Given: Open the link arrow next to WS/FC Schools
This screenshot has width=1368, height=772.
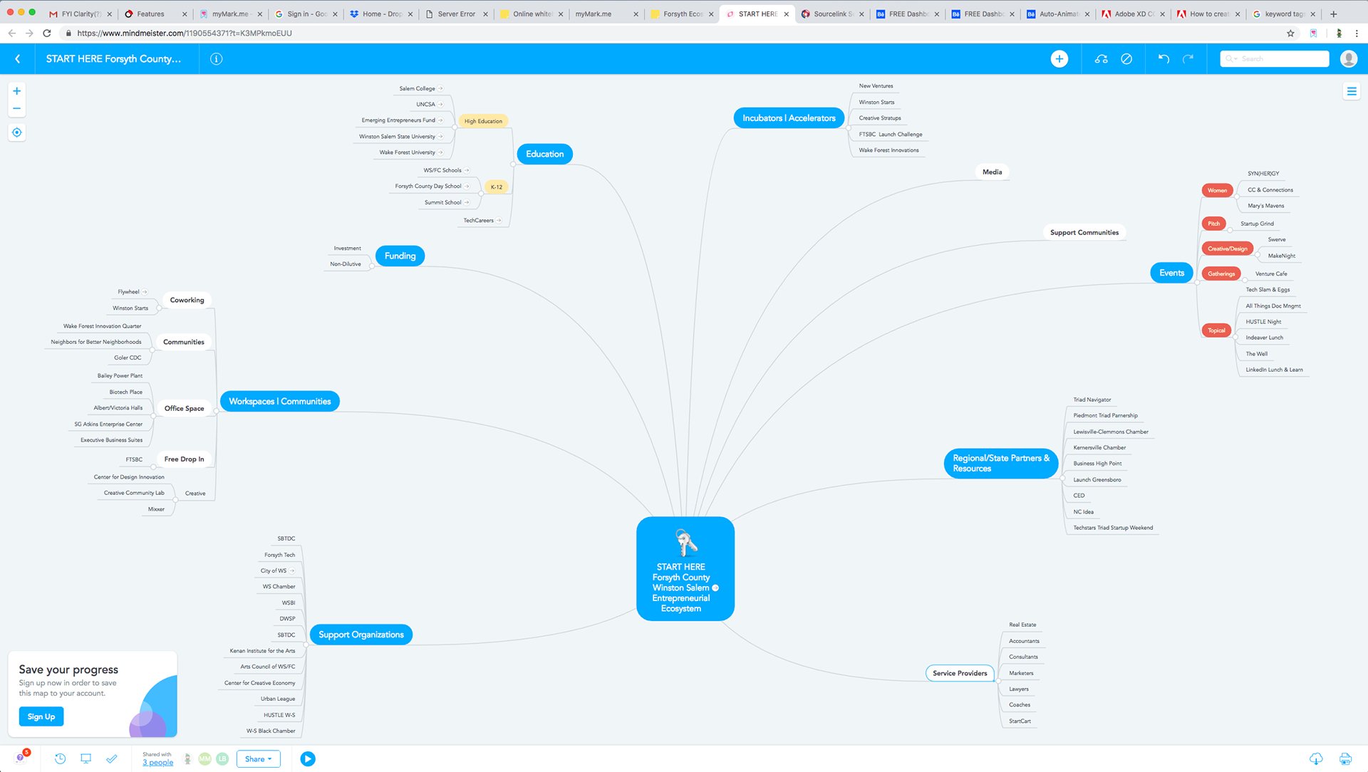Looking at the screenshot, I should pyautogui.click(x=467, y=170).
